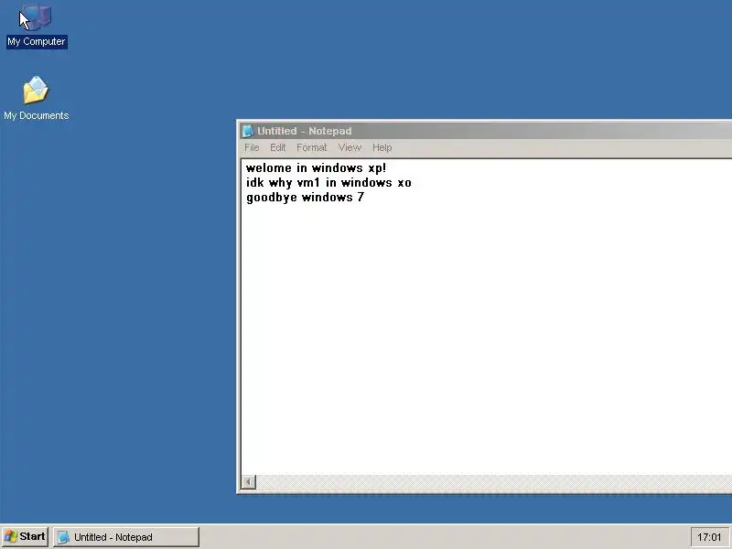Image resolution: width=732 pixels, height=549 pixels.
Task: Open the File menu in Notepad
Action: pos(252,147)
